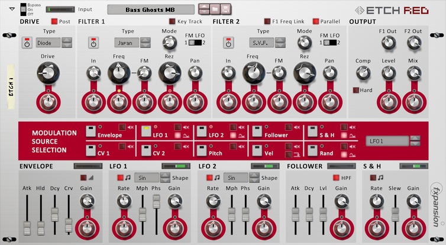Flip the Bypass/On/Off switch

[x=23, y=9]
